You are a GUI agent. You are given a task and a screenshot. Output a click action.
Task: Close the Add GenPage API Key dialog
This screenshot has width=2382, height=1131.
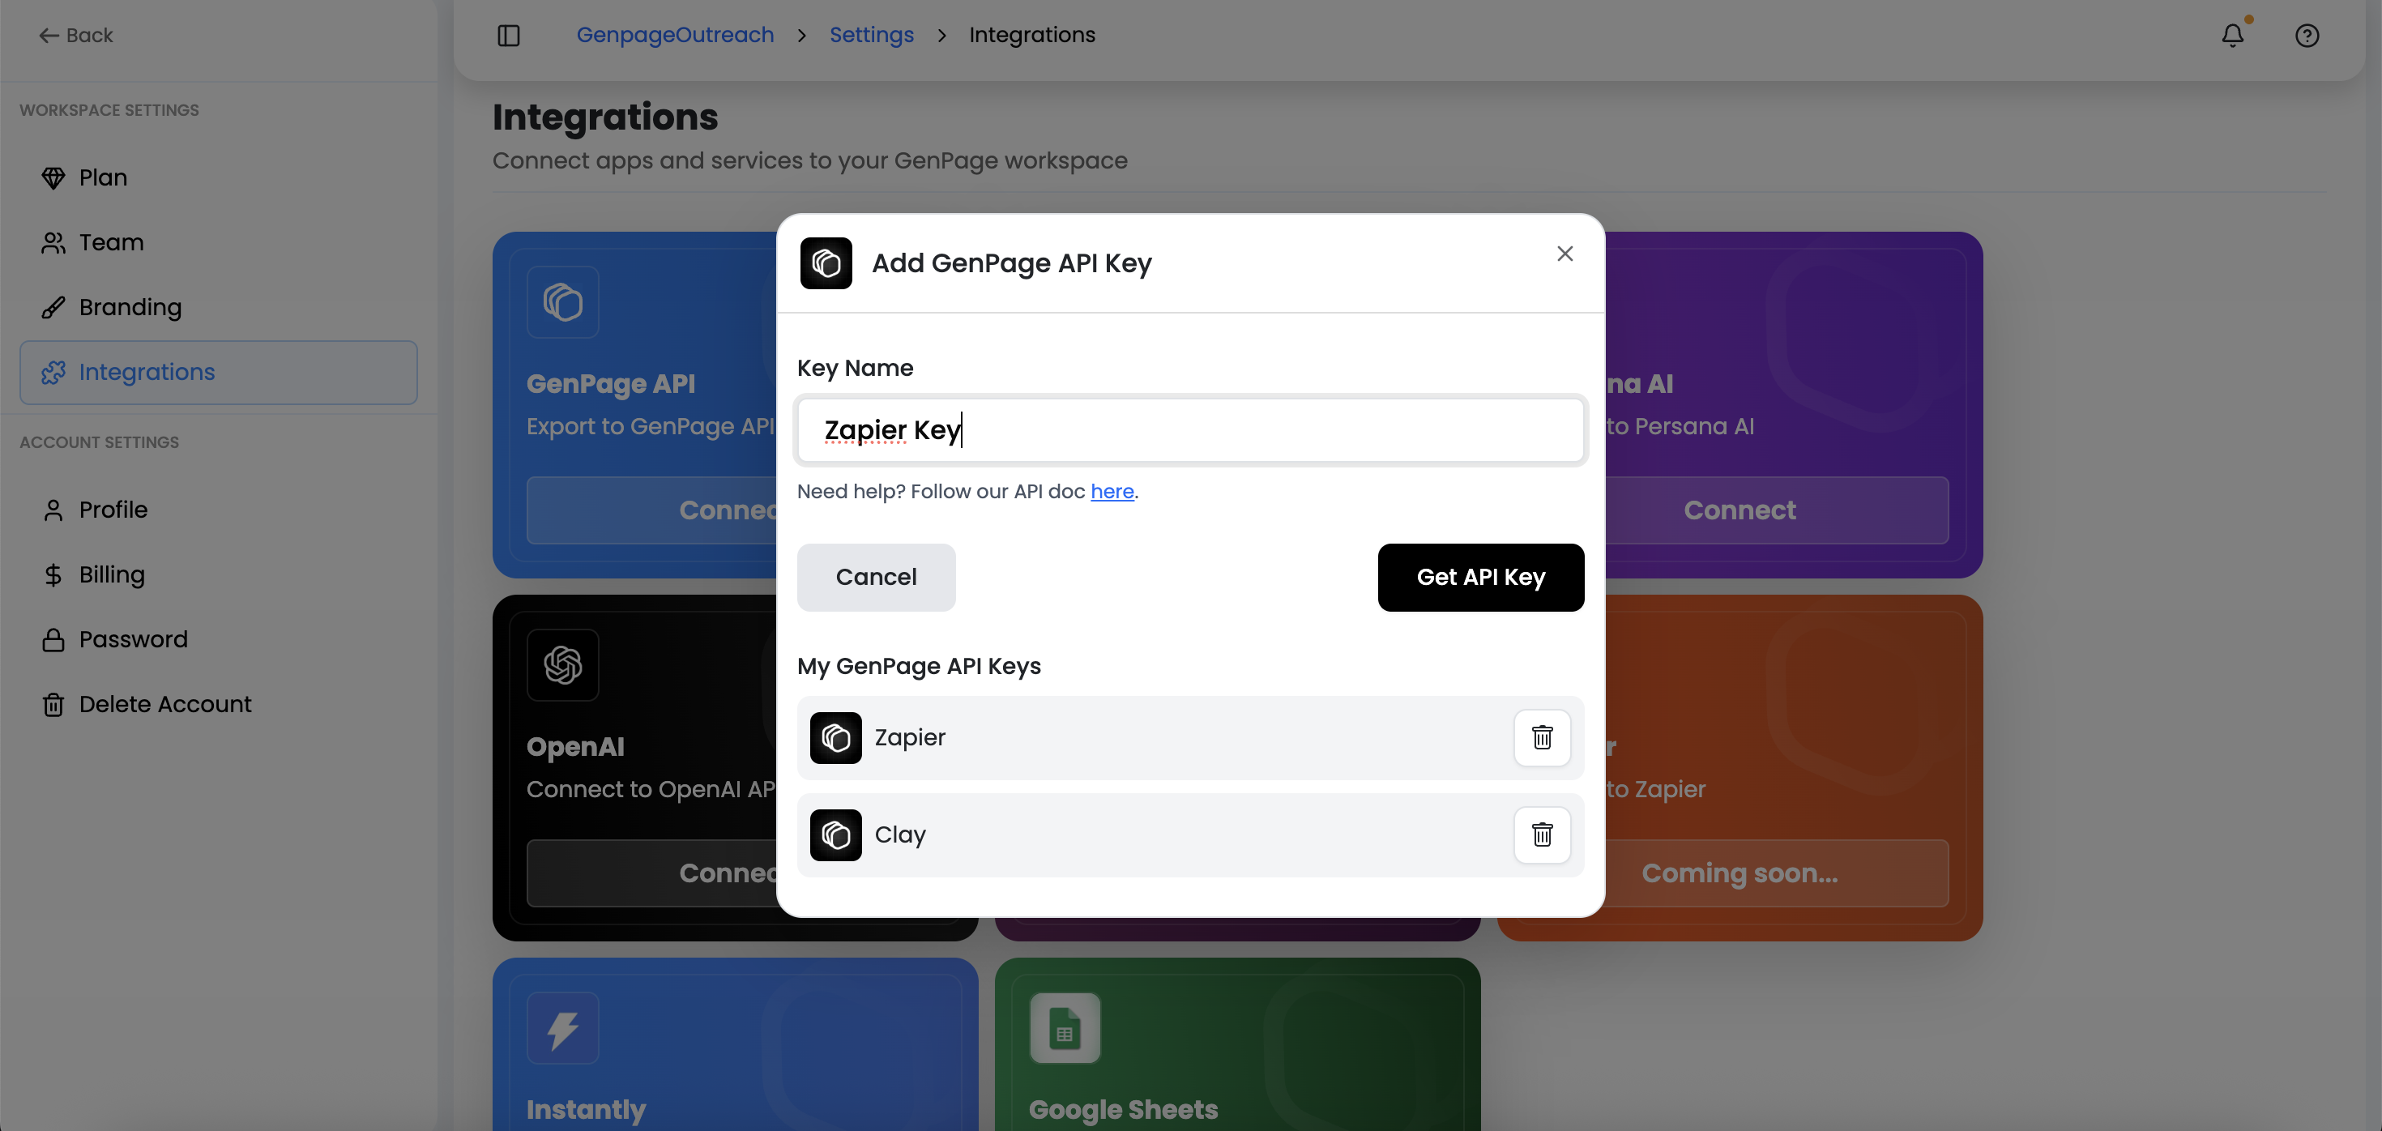pos(1564,254)
